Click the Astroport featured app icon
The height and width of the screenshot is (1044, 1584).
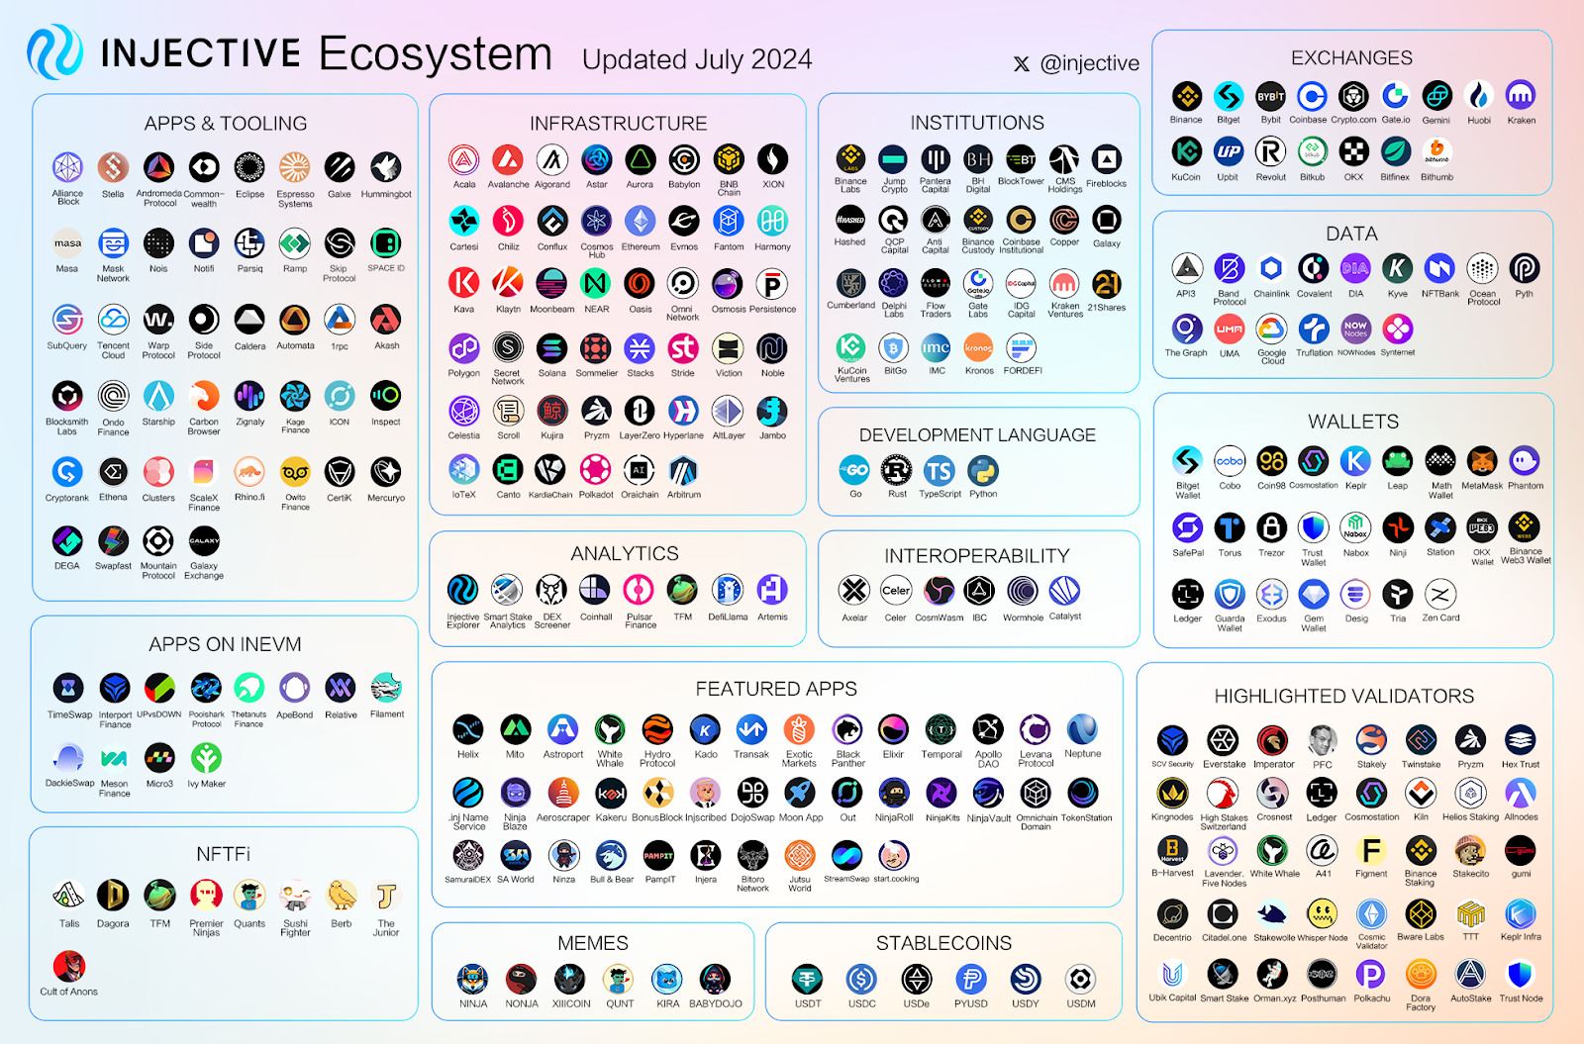[x=562, y=730]
